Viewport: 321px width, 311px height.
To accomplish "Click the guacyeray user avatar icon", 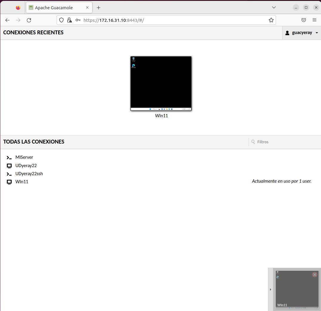I will [x=287, y=33].
